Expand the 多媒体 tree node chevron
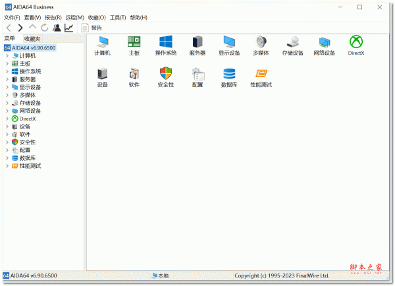 tap(7, 95)
